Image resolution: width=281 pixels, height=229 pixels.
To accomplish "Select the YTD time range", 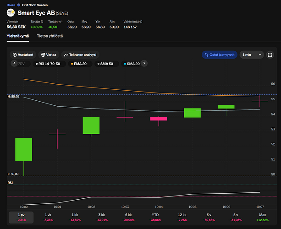I will [x=155, y=218].
